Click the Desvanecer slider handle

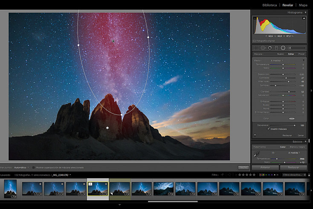pos(294,125)
